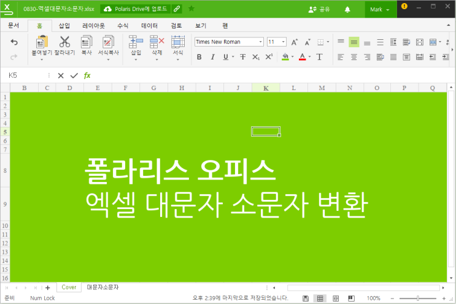The height and width of the screenshot is (304, 456).
Task: Click the Undo arrow icon
Action: [x=14, y=42]
